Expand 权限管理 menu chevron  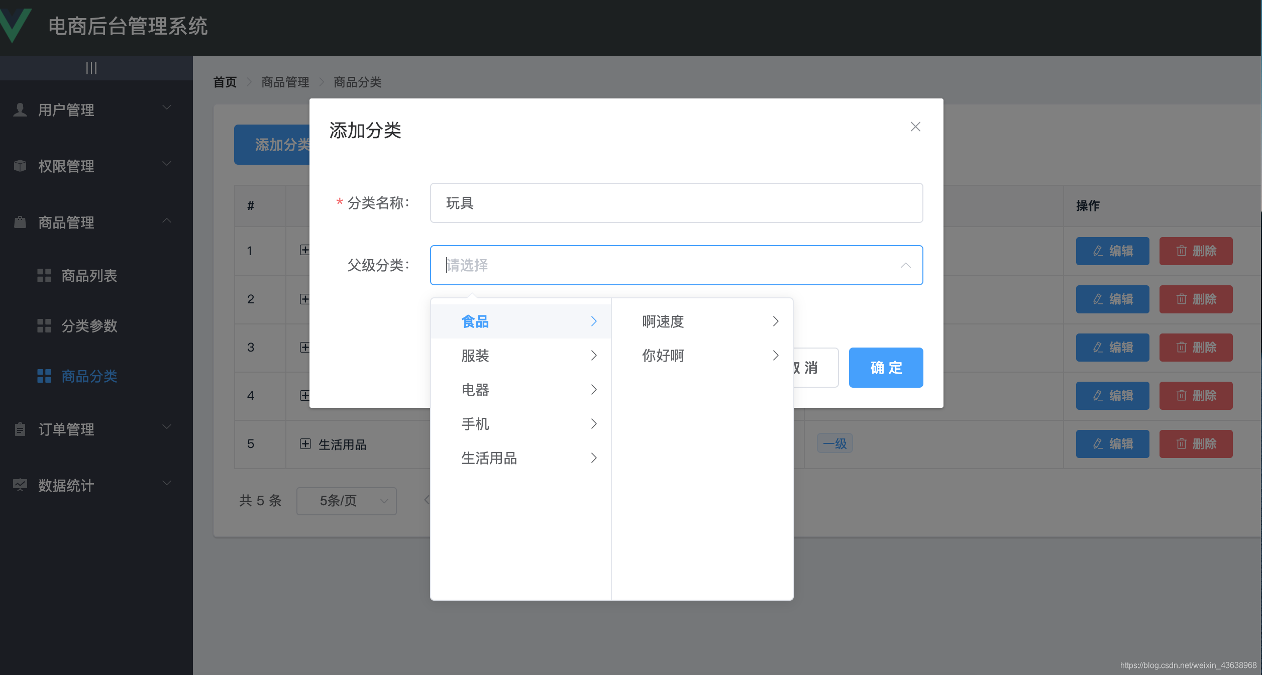(x=167, y=164)
